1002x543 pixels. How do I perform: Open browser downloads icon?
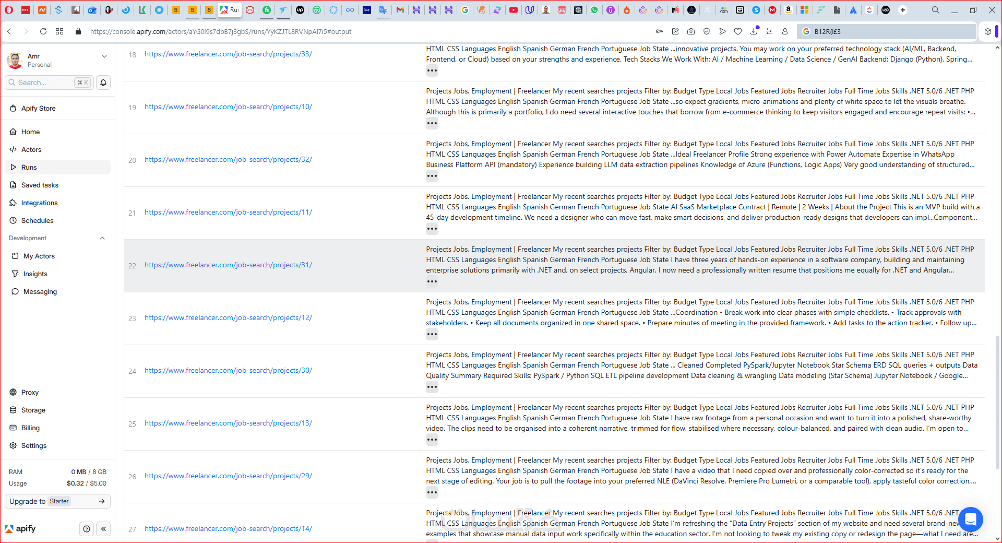click(x=754, y=31)
